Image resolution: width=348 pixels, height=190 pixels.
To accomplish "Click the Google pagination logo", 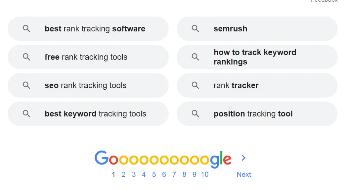I will pyautogui.click(x=163, y=159).
